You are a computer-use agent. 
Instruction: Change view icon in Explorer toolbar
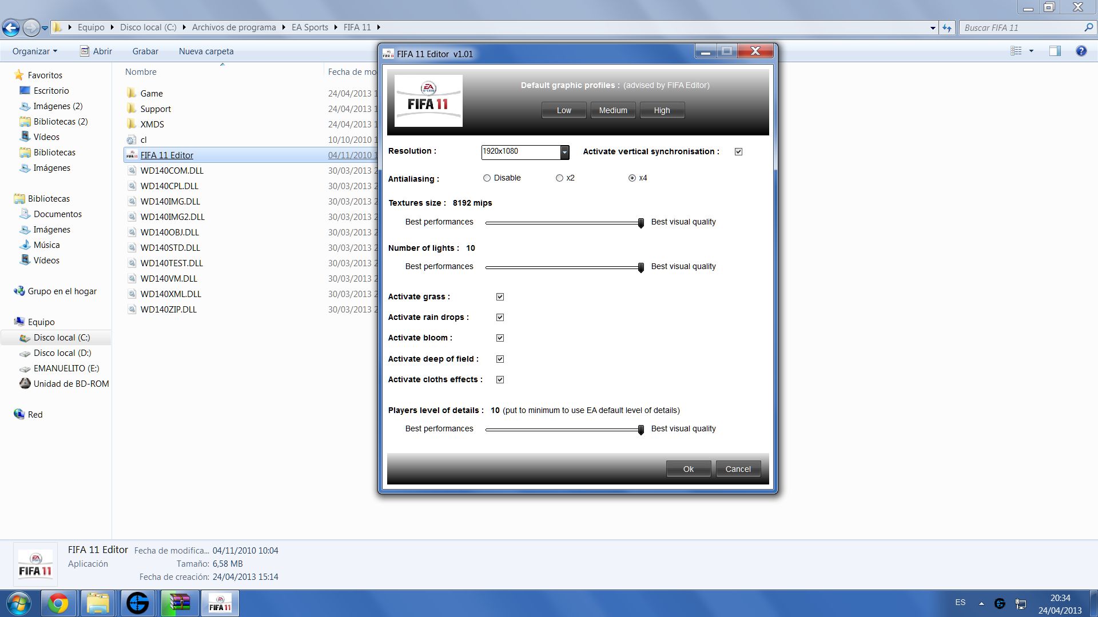tap(1016, 51)
